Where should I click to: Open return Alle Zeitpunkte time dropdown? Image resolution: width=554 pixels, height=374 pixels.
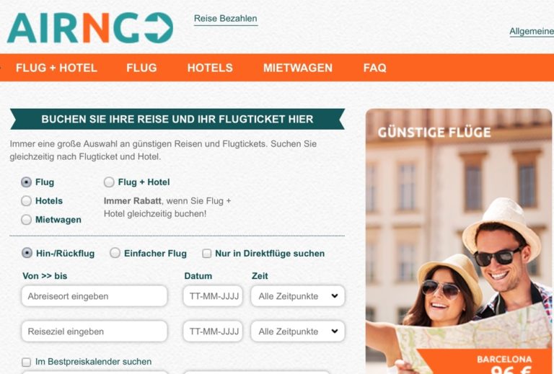[x=298, y=331]
